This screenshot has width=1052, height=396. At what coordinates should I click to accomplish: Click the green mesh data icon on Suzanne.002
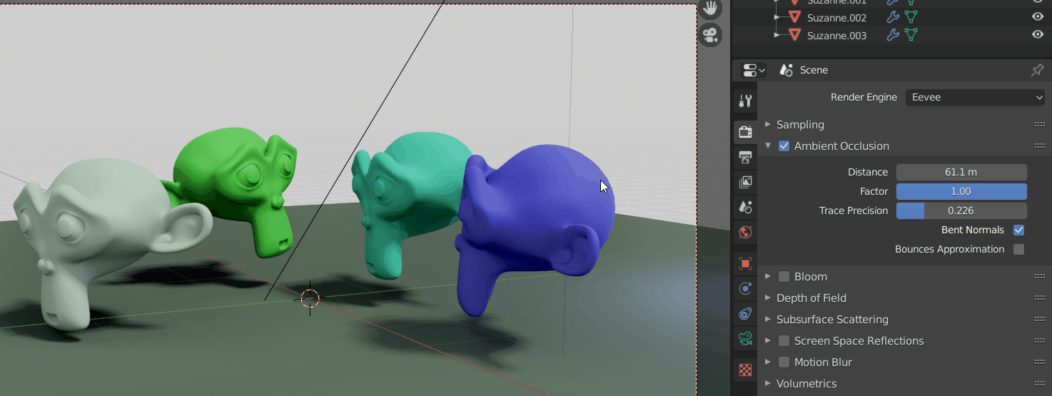[x=911, y=18]
